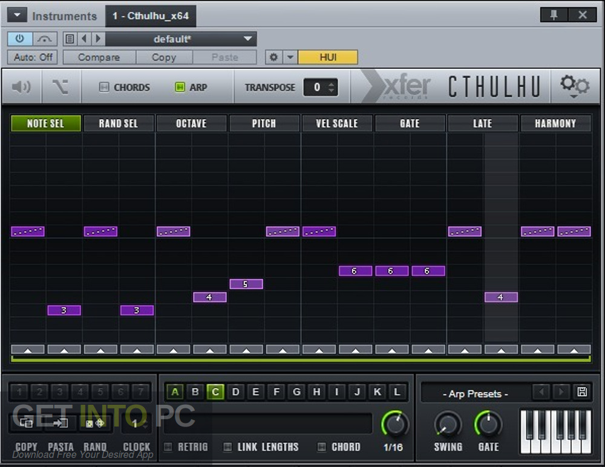
Task: Click the sidechain icon next to power
Action: pyautogui.click(x=45, y=39)
